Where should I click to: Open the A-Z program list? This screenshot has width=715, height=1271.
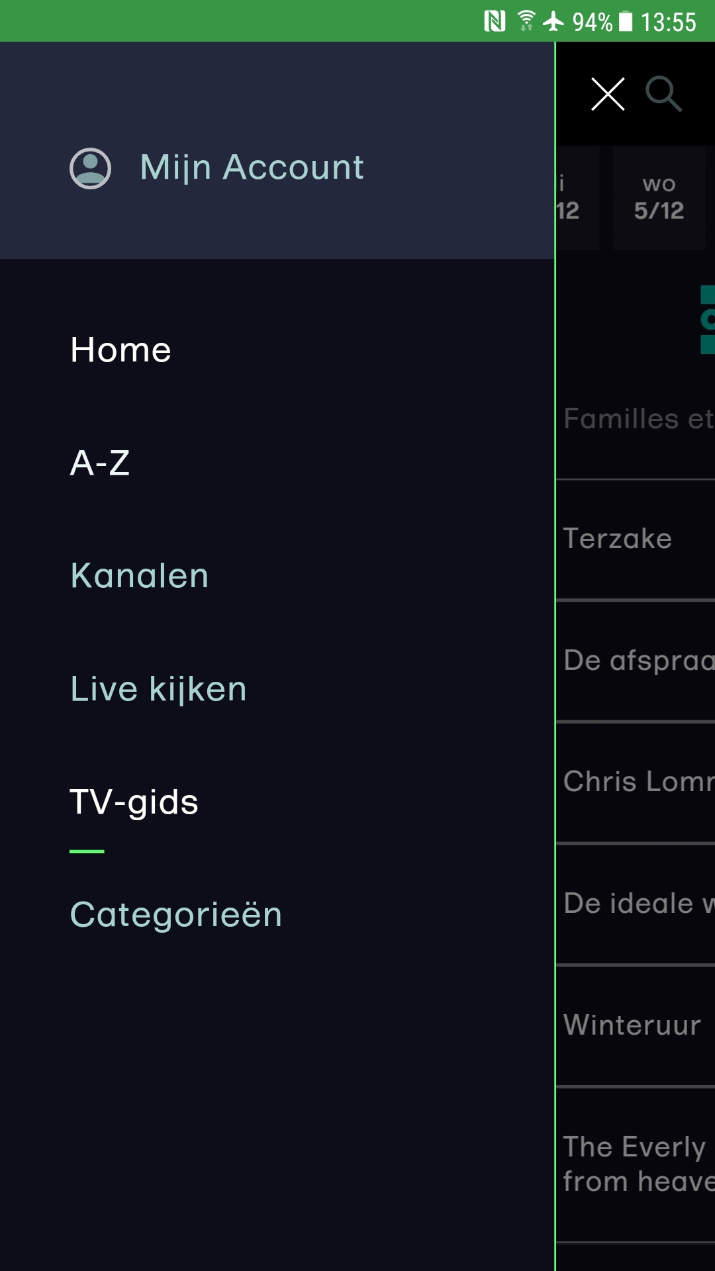[x=100, y=463]
